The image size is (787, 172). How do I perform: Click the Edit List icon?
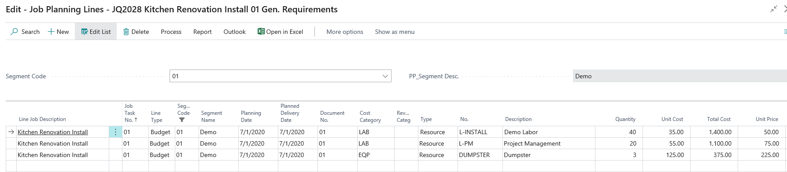pyautogui.click(x=85, y=32)
